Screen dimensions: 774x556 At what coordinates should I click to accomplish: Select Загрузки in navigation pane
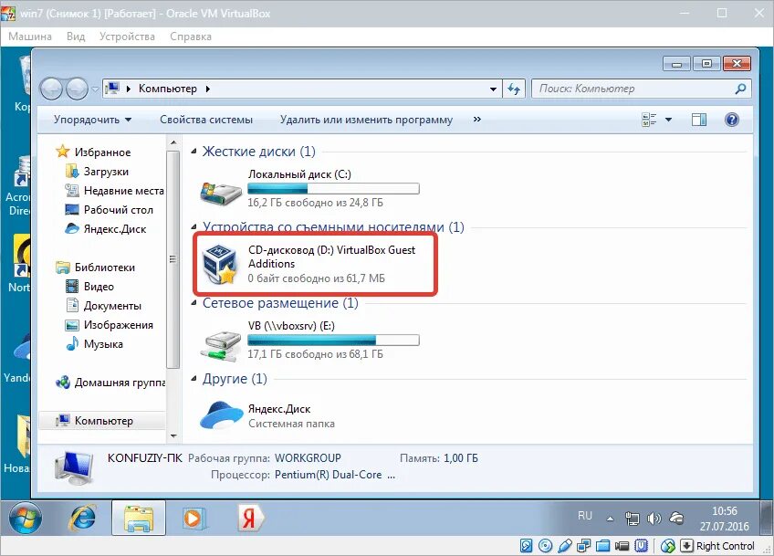point(98,172)
